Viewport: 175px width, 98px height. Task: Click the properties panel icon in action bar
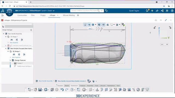coord(52,90)
